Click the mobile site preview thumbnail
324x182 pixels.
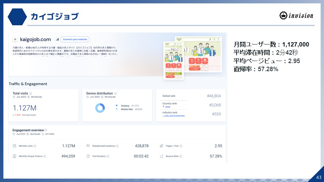pyautogui.click(x=173, y=60)
